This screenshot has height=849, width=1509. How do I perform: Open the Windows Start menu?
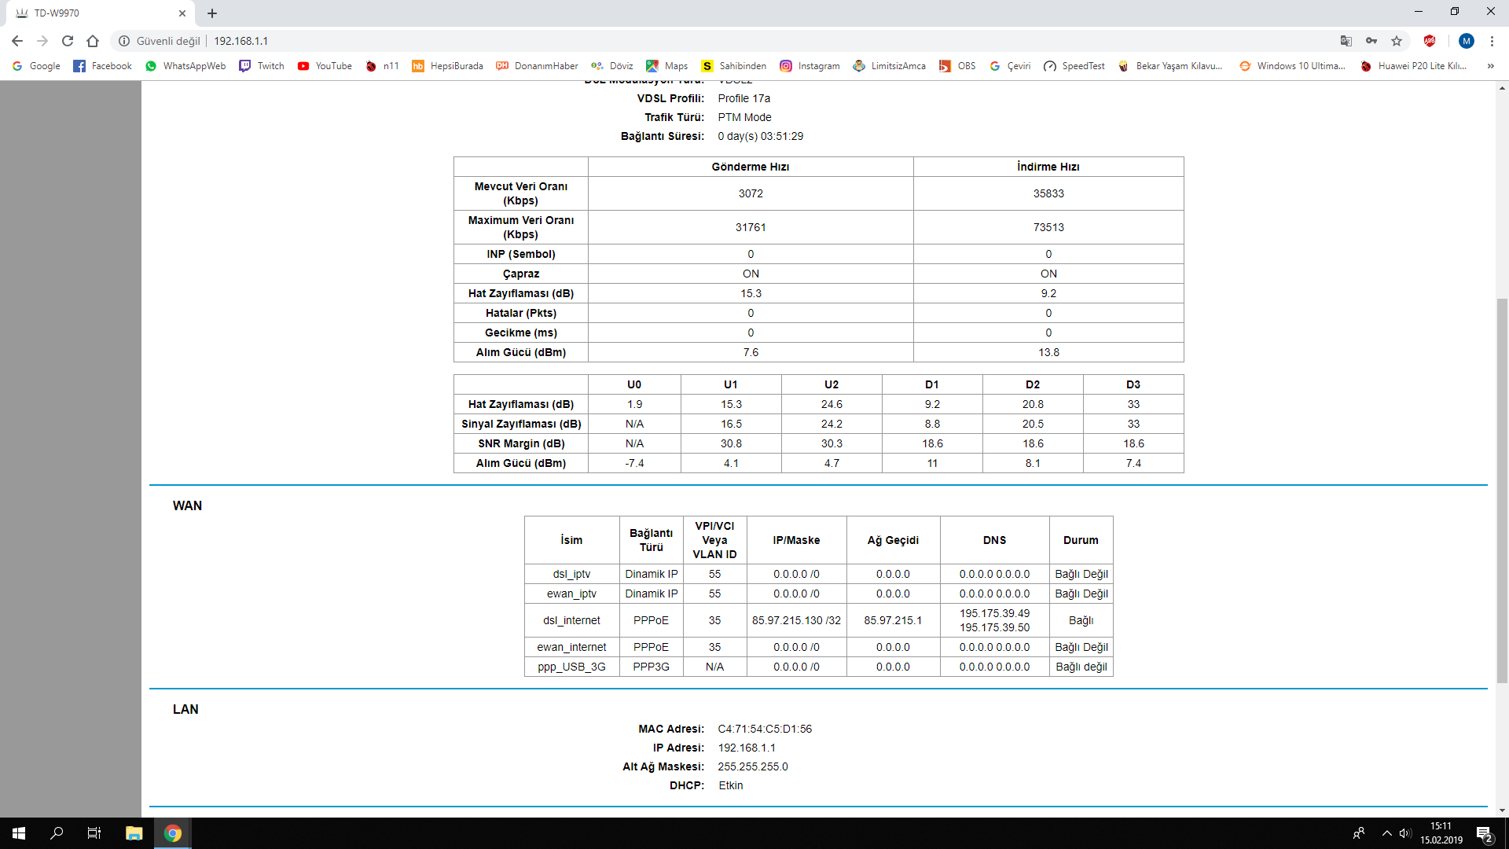click(19, 833)
